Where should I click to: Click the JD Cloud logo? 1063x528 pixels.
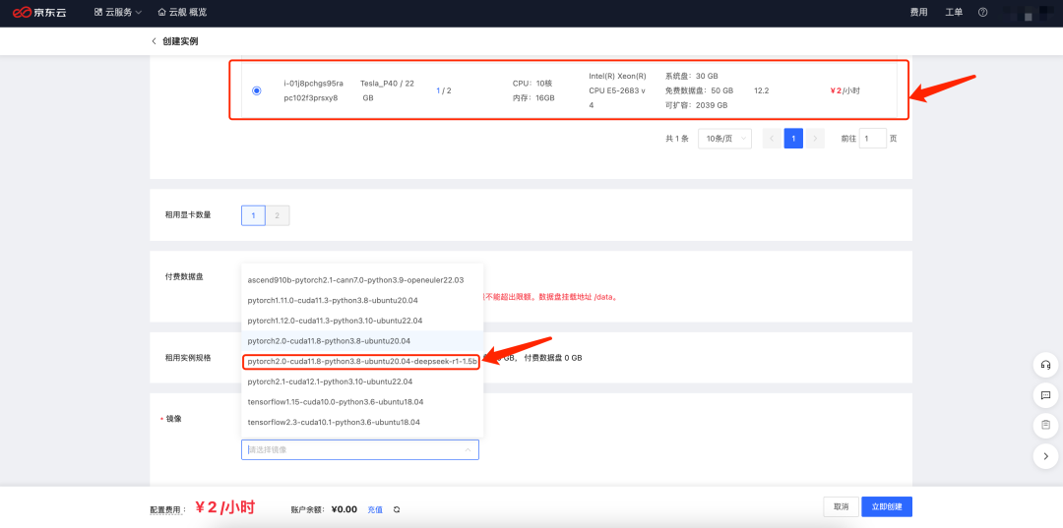pyautogui.click(x=39, y=13)
